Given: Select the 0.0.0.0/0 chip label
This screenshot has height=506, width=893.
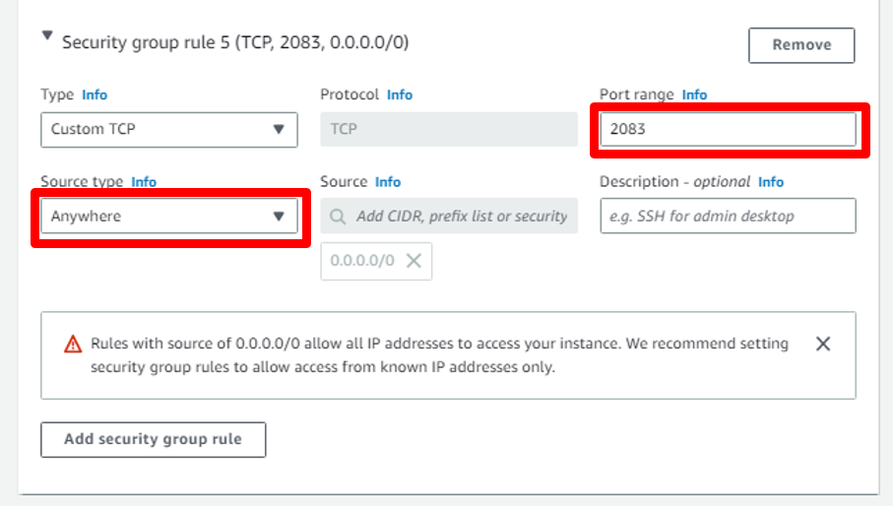Looking at the screenshot, I should 362,261.
